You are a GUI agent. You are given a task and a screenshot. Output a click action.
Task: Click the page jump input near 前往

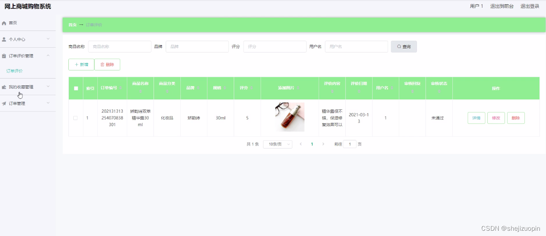[349, 144]
